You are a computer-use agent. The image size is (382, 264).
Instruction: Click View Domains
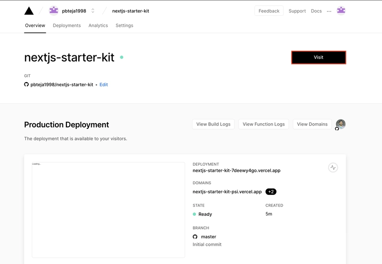(x=312, y=124)
